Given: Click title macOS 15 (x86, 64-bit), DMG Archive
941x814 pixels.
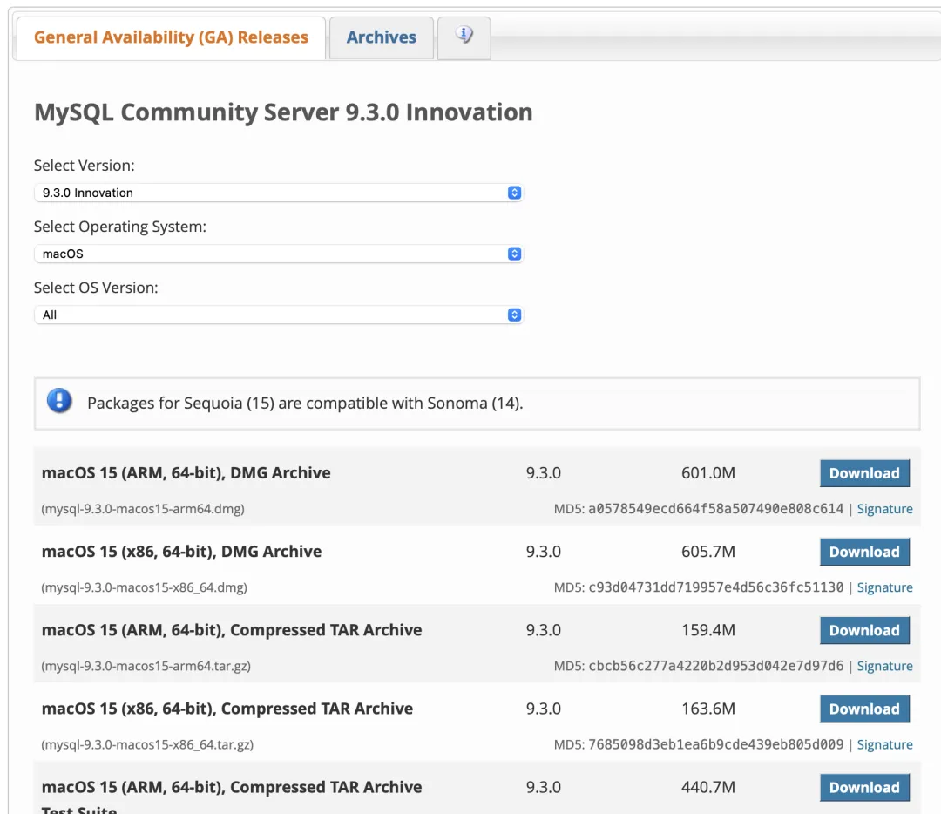Looking at the screenshot, I should [x=182, y=552].
